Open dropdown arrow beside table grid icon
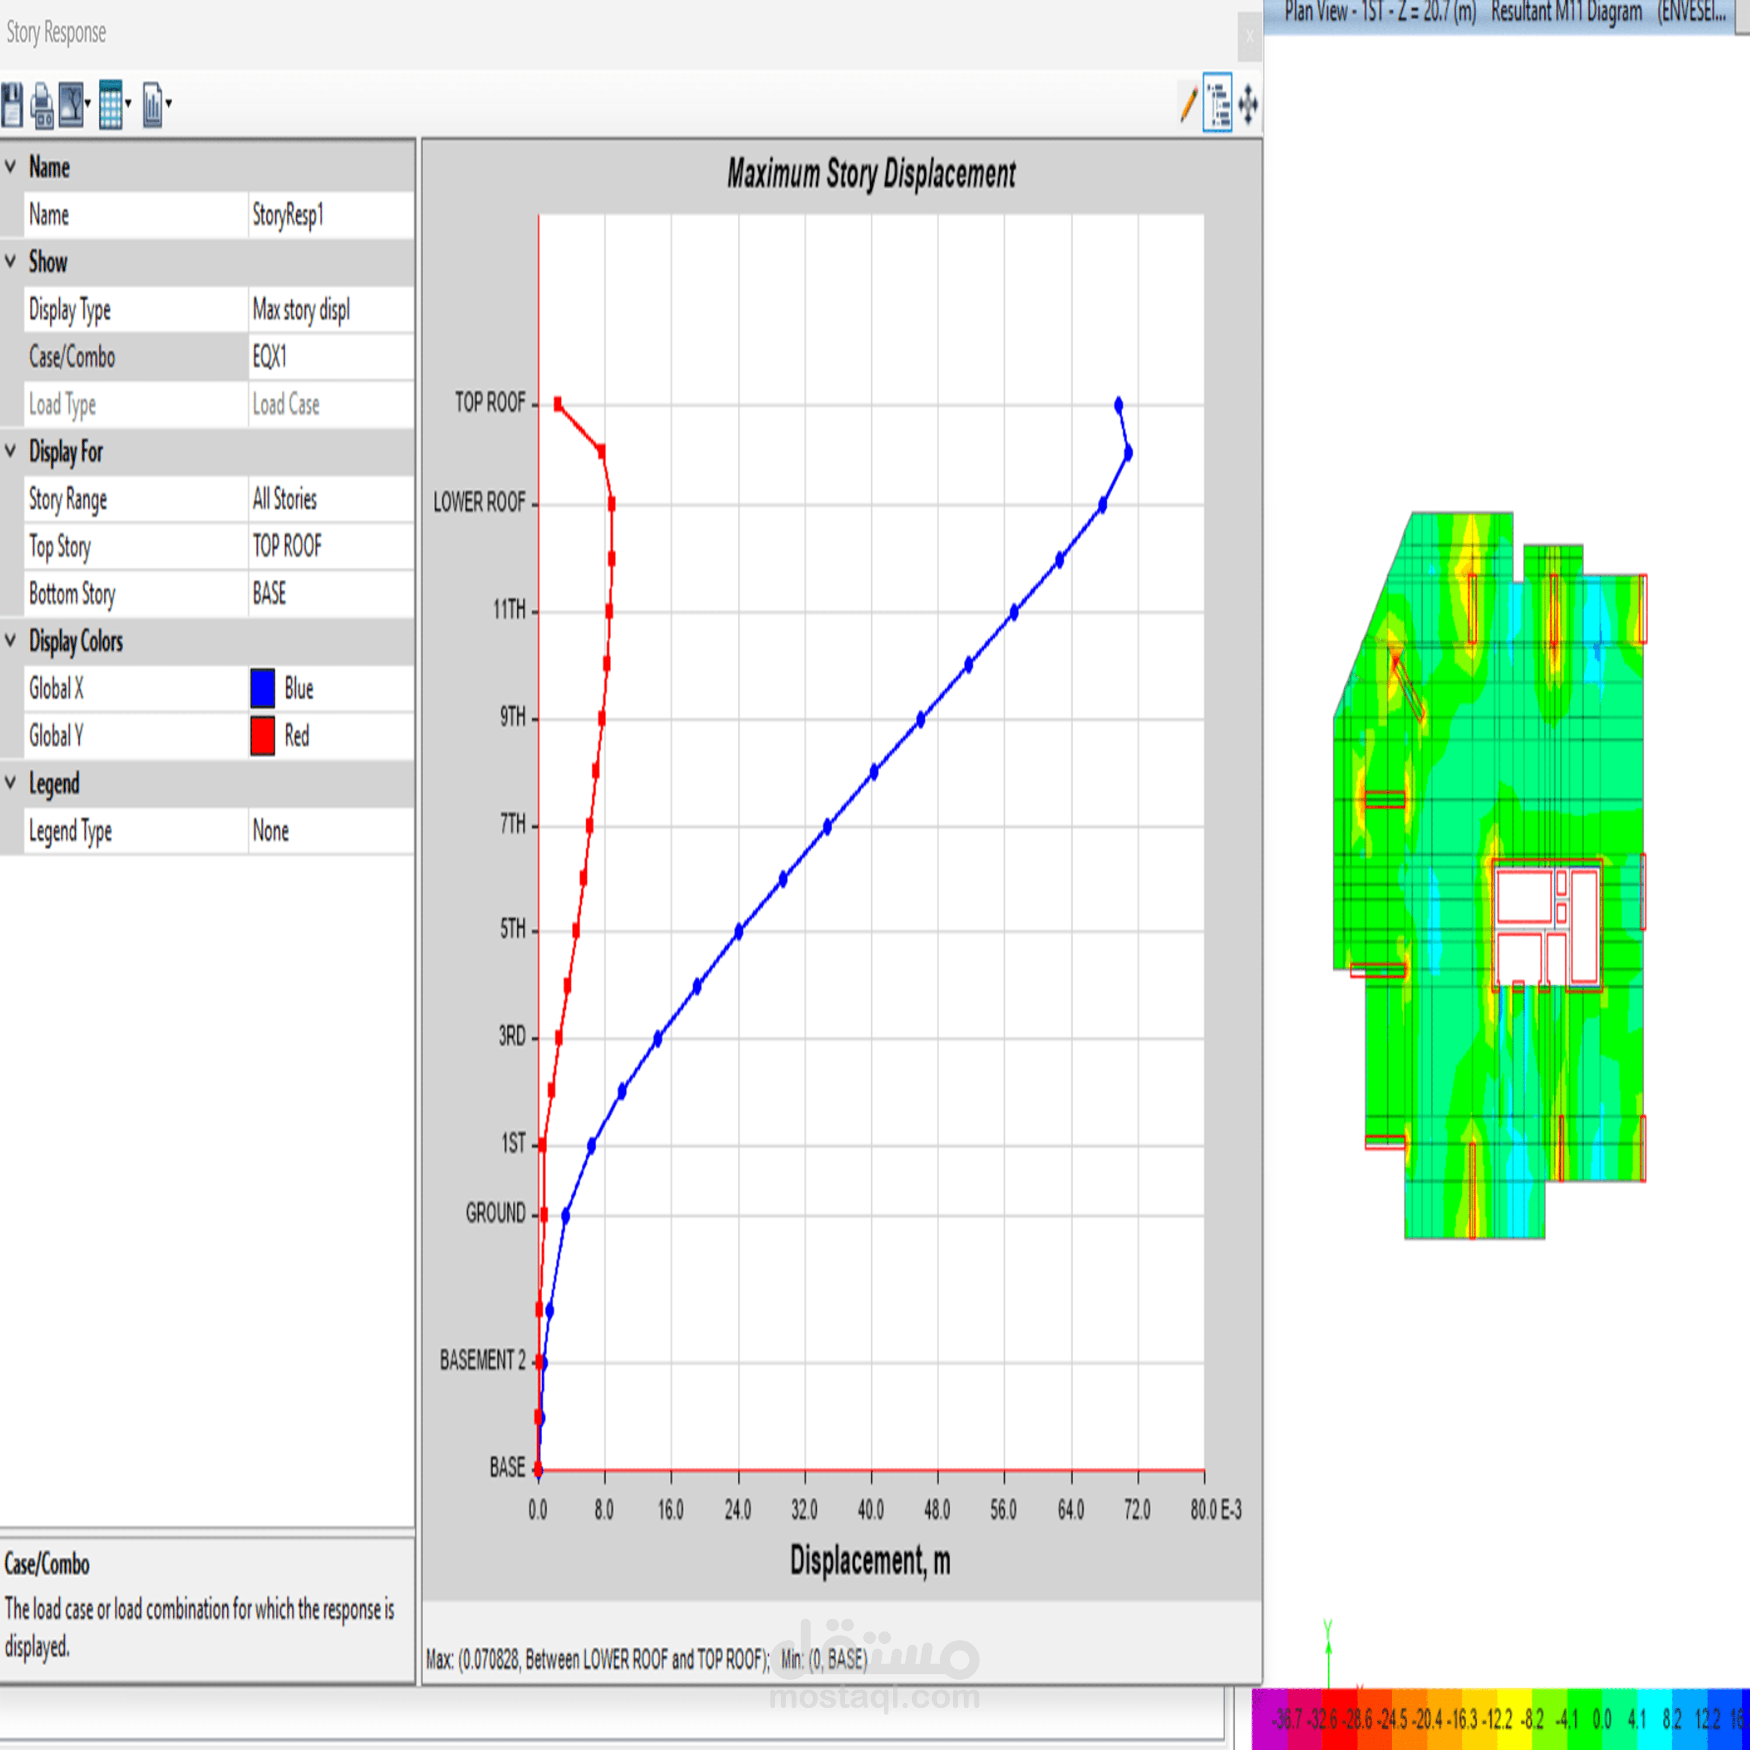The width and height of the screenshot is (1750, 1750). (x=128, y=103)
